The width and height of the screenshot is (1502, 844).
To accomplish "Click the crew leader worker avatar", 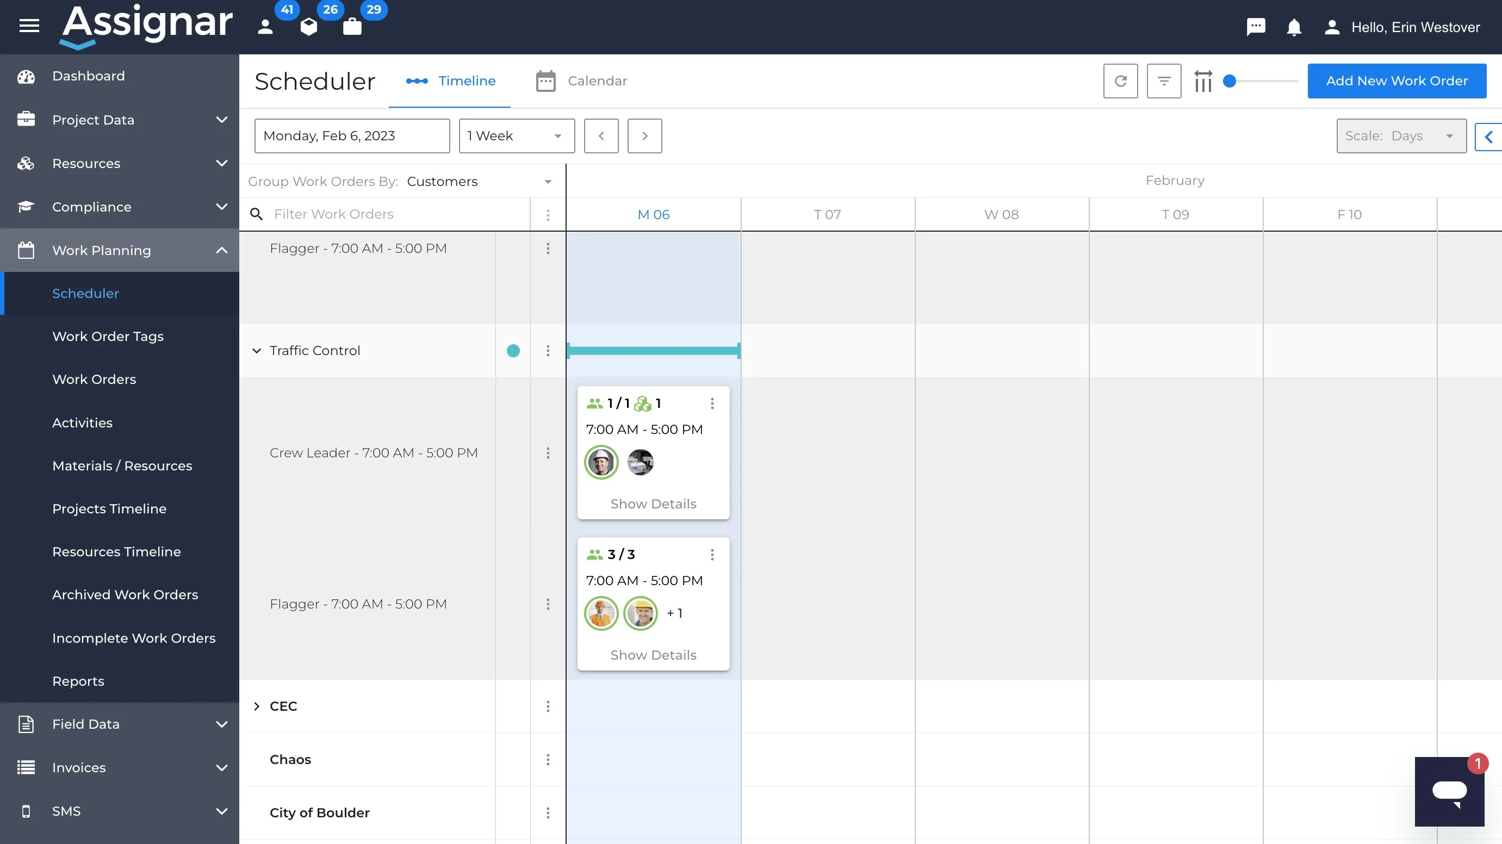I will coord(601,463).
